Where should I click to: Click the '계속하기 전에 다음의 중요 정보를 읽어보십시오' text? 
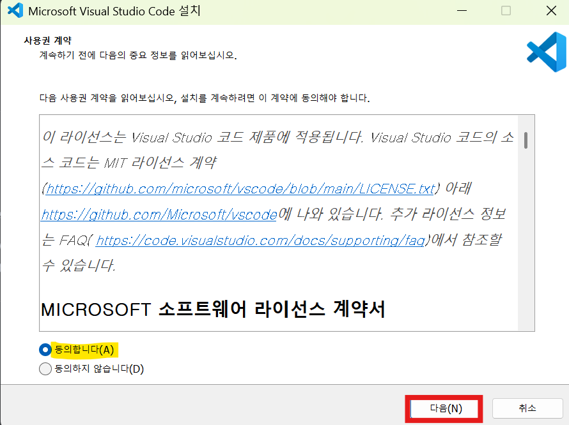point(138,56)
